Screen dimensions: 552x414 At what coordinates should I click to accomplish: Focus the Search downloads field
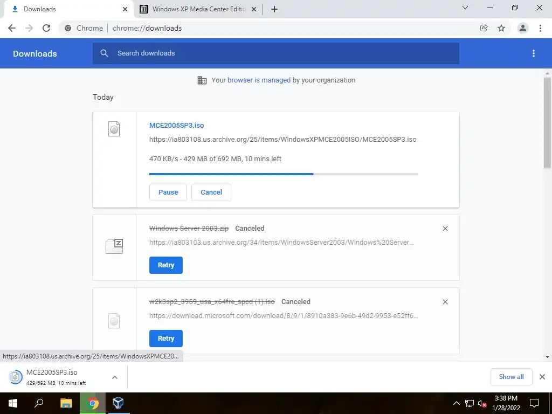(276, 53)
